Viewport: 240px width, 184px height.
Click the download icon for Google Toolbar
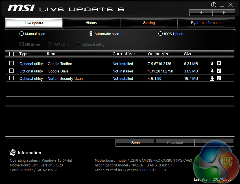pos(212,63)
